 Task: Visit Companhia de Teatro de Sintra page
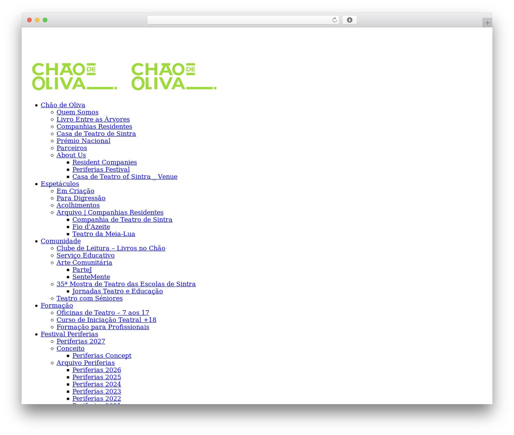coord(122,220)
